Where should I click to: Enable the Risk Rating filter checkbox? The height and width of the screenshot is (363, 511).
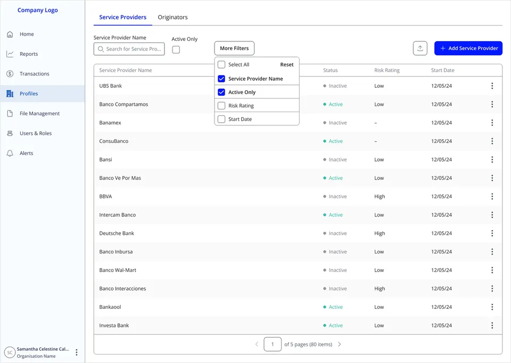221,106
